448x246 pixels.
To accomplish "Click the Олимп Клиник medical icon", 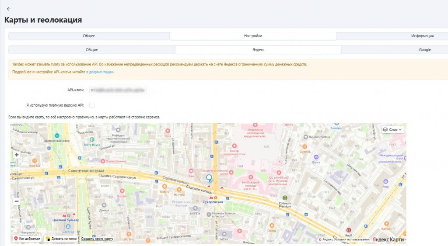I will click(x=103, y=161).
